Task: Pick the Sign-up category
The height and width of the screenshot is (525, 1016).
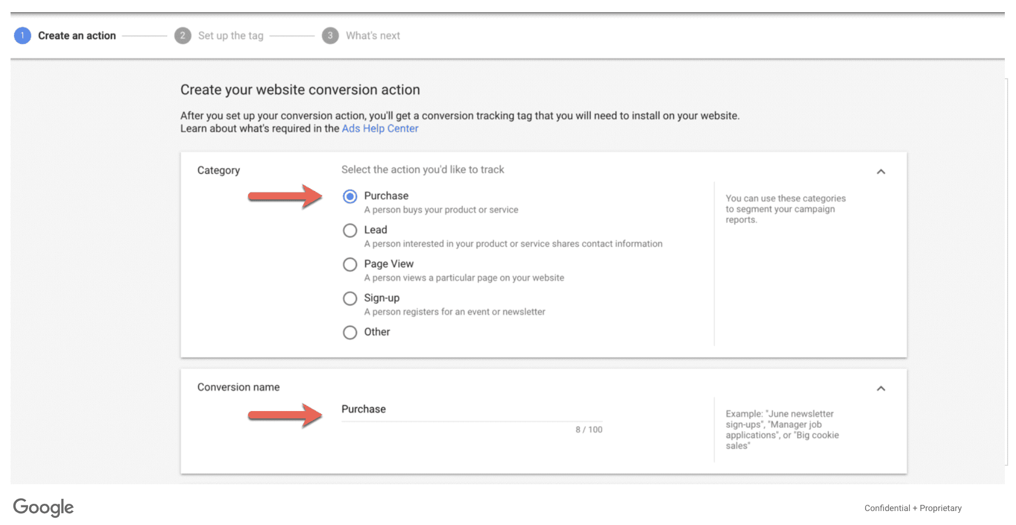Action: 350,298
